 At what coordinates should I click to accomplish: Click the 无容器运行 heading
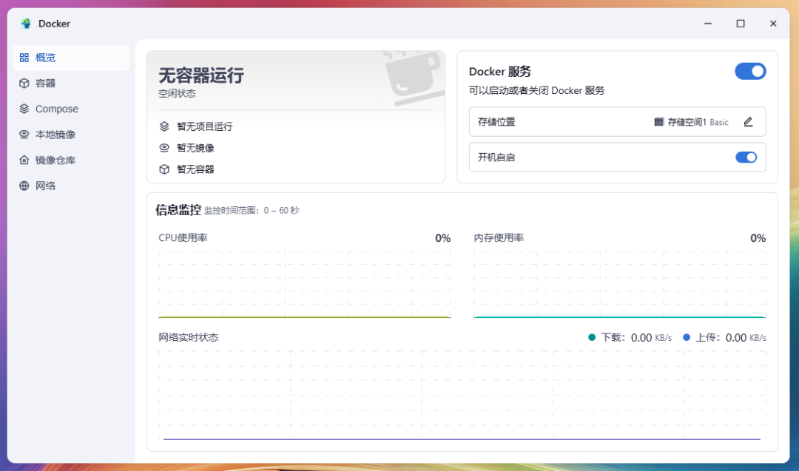tap(201, 75)
